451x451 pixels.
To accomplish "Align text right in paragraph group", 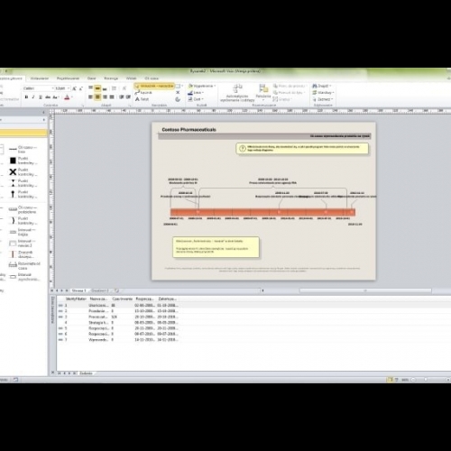I will [105, 97].
